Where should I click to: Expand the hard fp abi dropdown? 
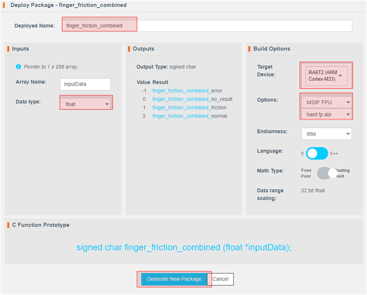[x=327, y=114]
